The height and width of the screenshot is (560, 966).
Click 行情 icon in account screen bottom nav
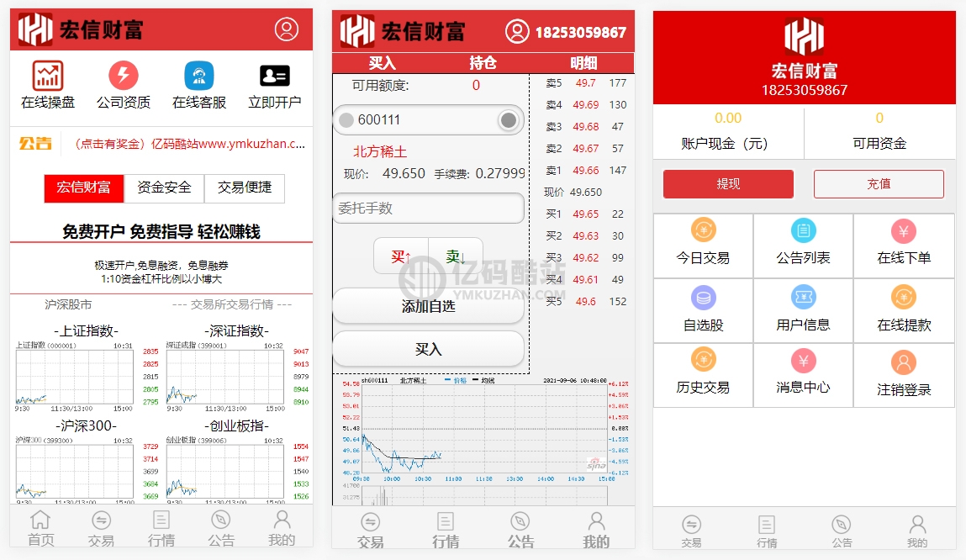click(767, 525)
